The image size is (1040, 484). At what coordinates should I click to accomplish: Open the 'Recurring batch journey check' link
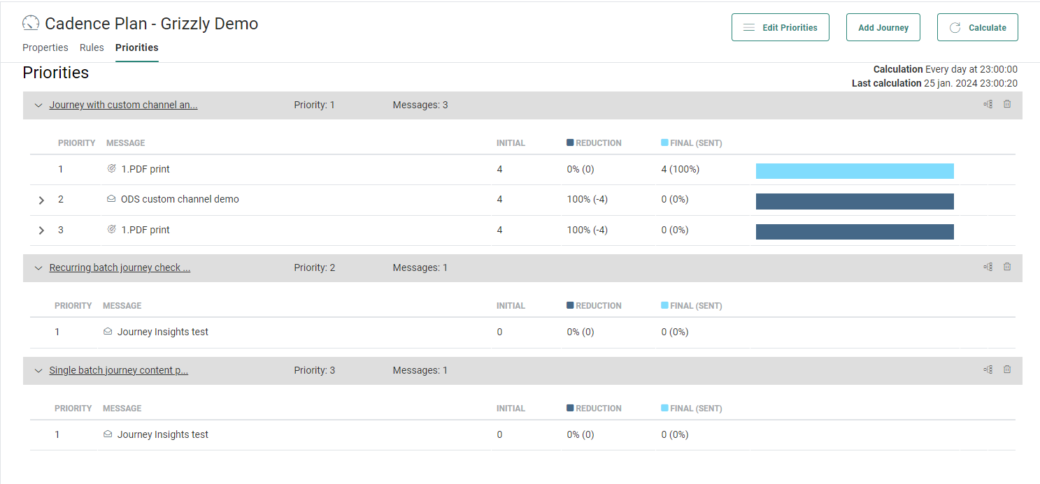point(120,267)
